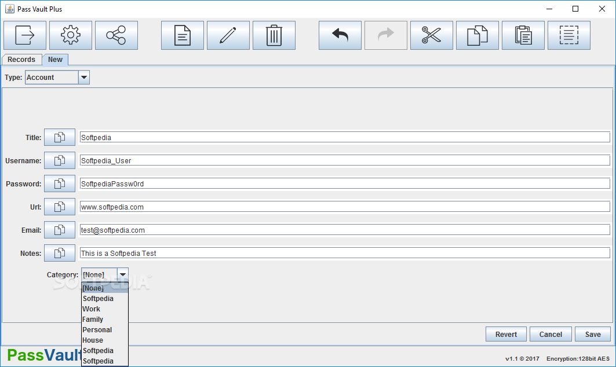
Task: Click the Url field www.softpedia.com
Action: pos(345,207)
